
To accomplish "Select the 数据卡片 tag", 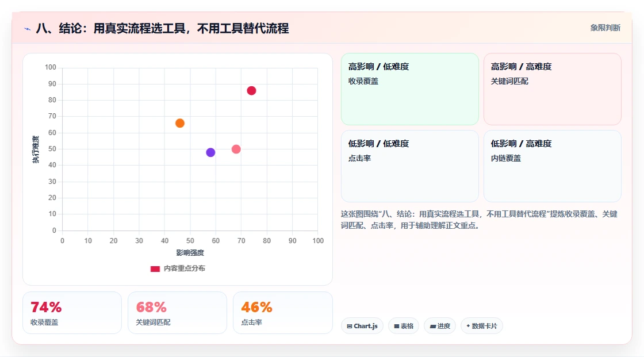I will pyautogui.click(x=482, y=326).
